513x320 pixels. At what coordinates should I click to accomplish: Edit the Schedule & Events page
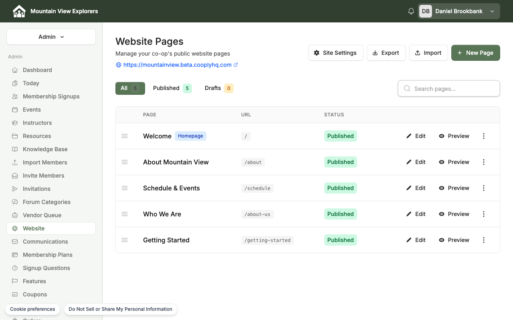click(x=416, y=188)
